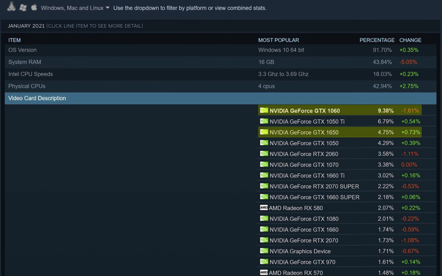Expand the OS Version line item
Viewport: 442px width, 276px height.
click(110, 50)
